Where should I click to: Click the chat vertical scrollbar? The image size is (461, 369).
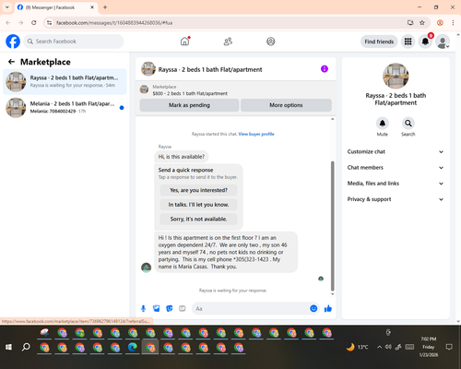coord(332,226)
